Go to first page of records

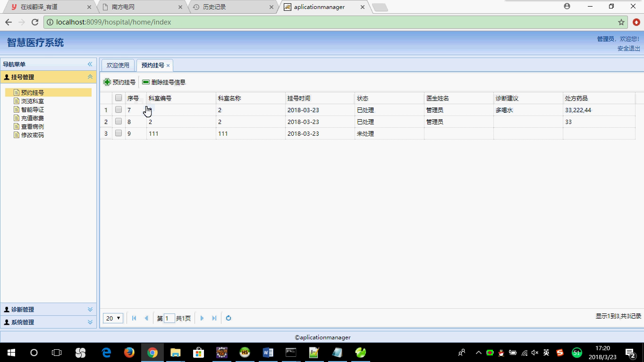click(x=134, y=318)
